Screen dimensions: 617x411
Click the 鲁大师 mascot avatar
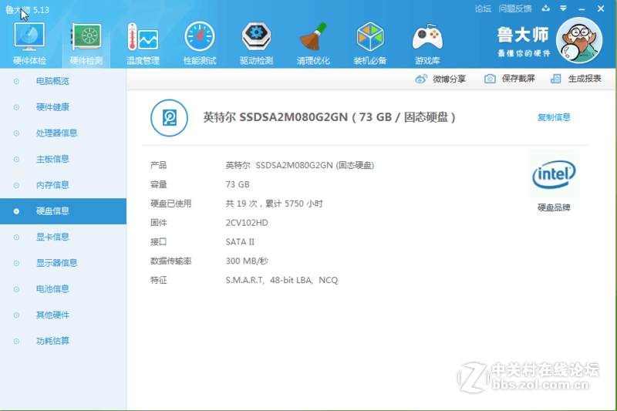click(x=579, y=41)
